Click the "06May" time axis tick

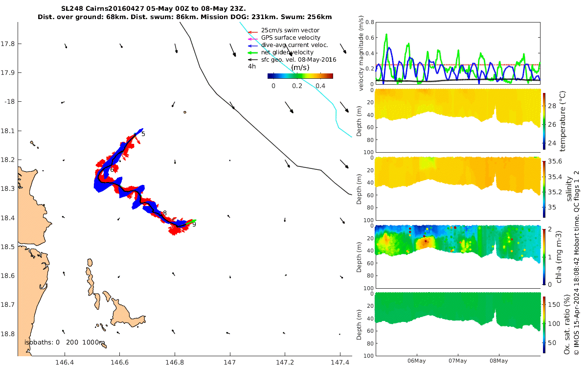pyautogui.click(x=417, y=361)
